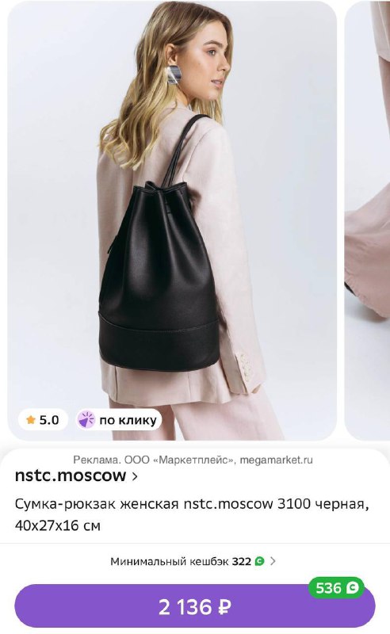Tap the orange star rating icon
The width and height of the screenshot is (390, 634).
coord(31,420)
